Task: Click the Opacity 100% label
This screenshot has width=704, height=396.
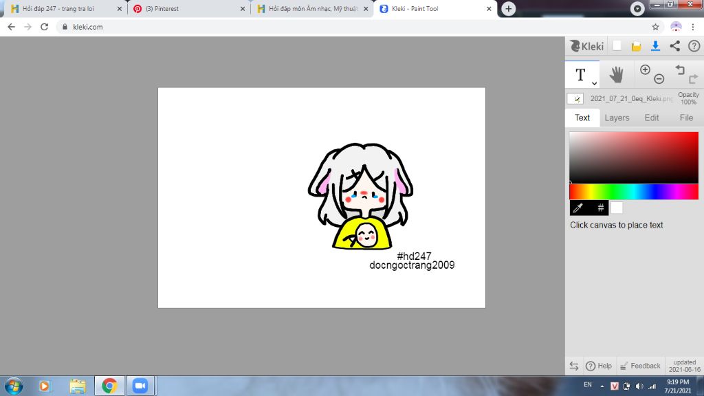Action: [688, 98]
